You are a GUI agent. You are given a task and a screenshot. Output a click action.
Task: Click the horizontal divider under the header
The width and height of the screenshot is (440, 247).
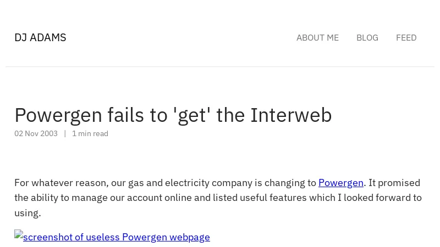(220, 66)
